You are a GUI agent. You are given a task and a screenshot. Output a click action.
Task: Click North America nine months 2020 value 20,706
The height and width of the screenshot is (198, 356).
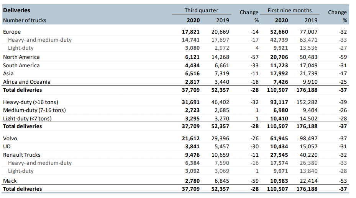click(x=279, y=57)
